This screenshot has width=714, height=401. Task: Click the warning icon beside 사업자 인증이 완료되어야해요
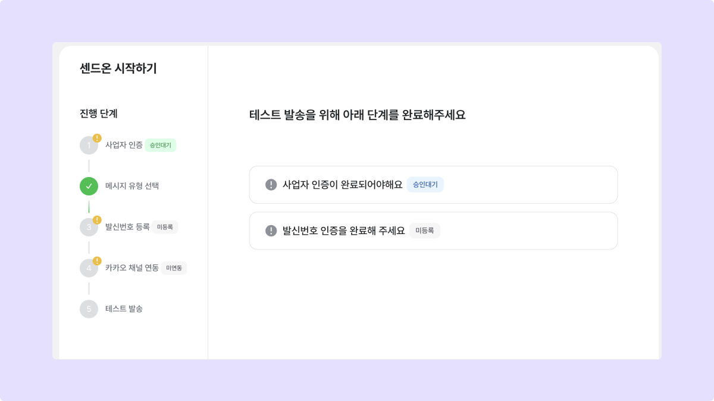click(271, 185)
